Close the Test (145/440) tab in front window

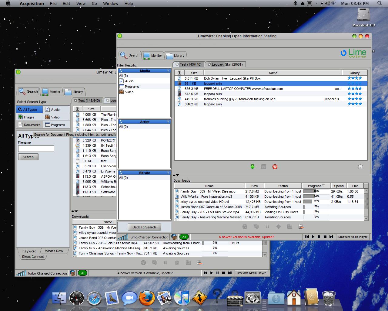pos(177,64)
